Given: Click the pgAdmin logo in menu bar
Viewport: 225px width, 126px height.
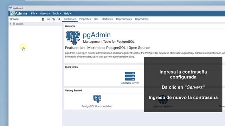Looking at the screenshot, I should 18,13.
